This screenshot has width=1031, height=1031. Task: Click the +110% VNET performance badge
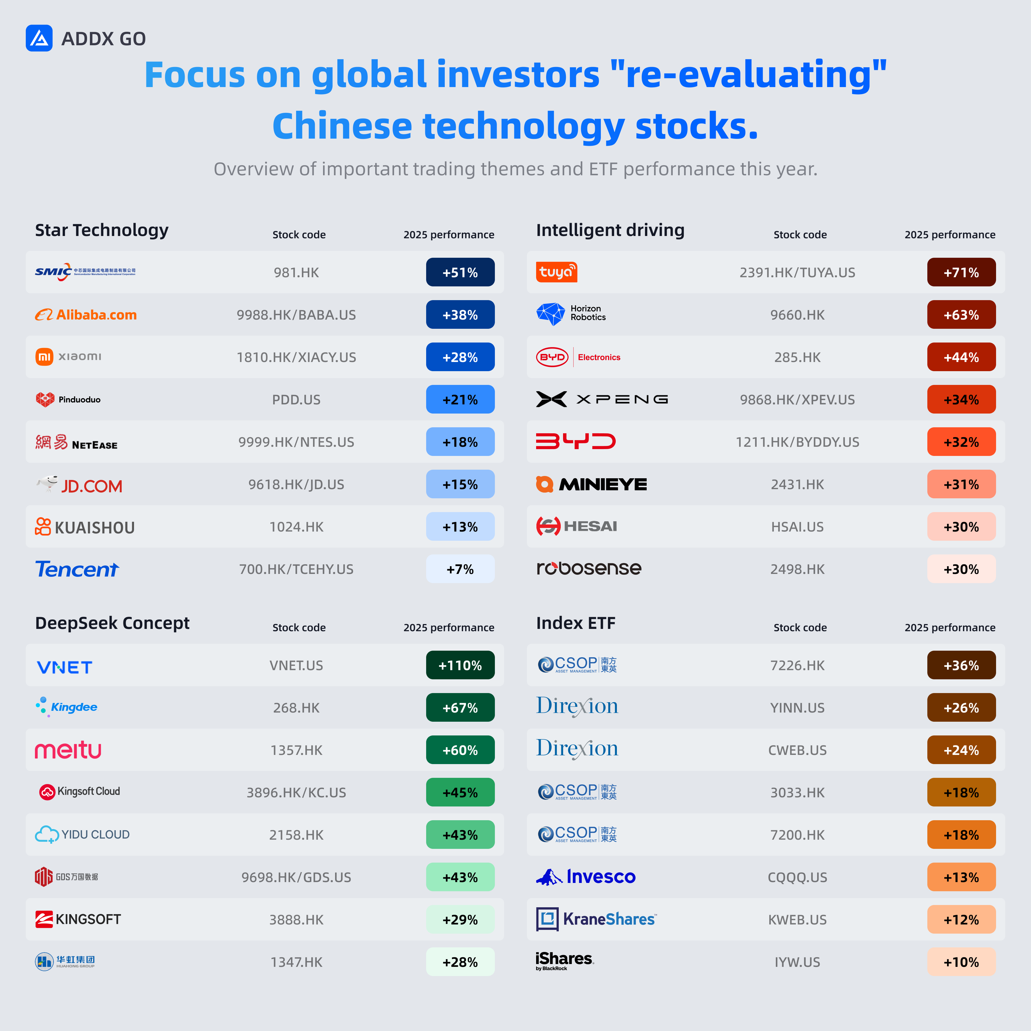(x=460, y=665)
